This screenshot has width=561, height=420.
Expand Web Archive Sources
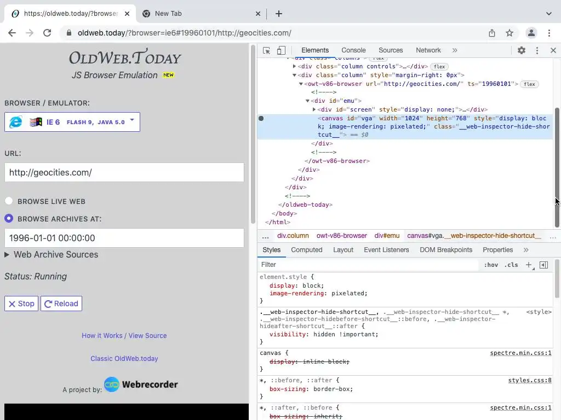pyautogui.click(x=51, y=255)
